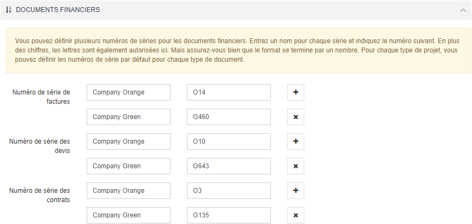Click the label Numéro de série de factures
The image size is (472, 224).
coord(41,97)
